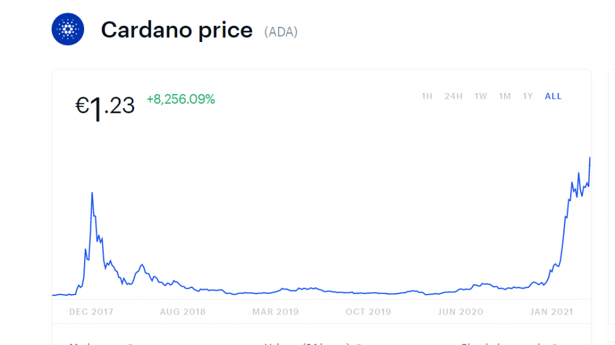
Task: Click the Cardano logo icon
Action: (x=68, y=29)
